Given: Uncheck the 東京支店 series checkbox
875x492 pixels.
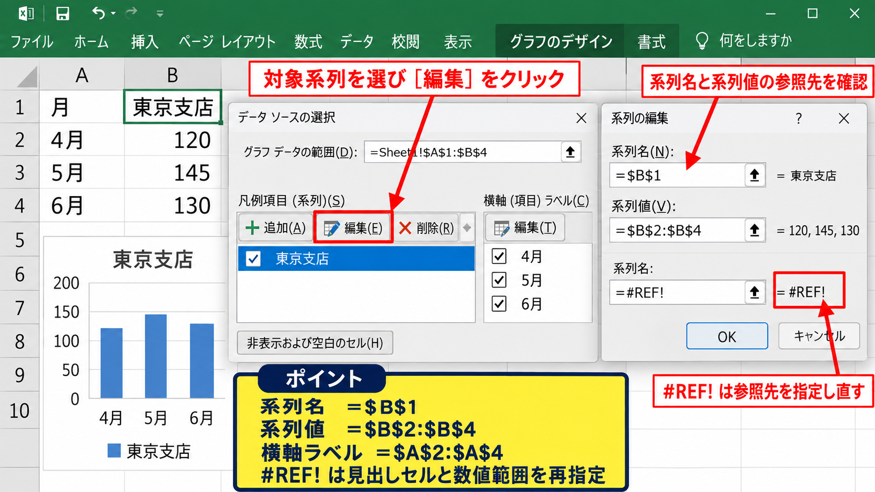Looking at the screenshot, I should click(253, 258).
